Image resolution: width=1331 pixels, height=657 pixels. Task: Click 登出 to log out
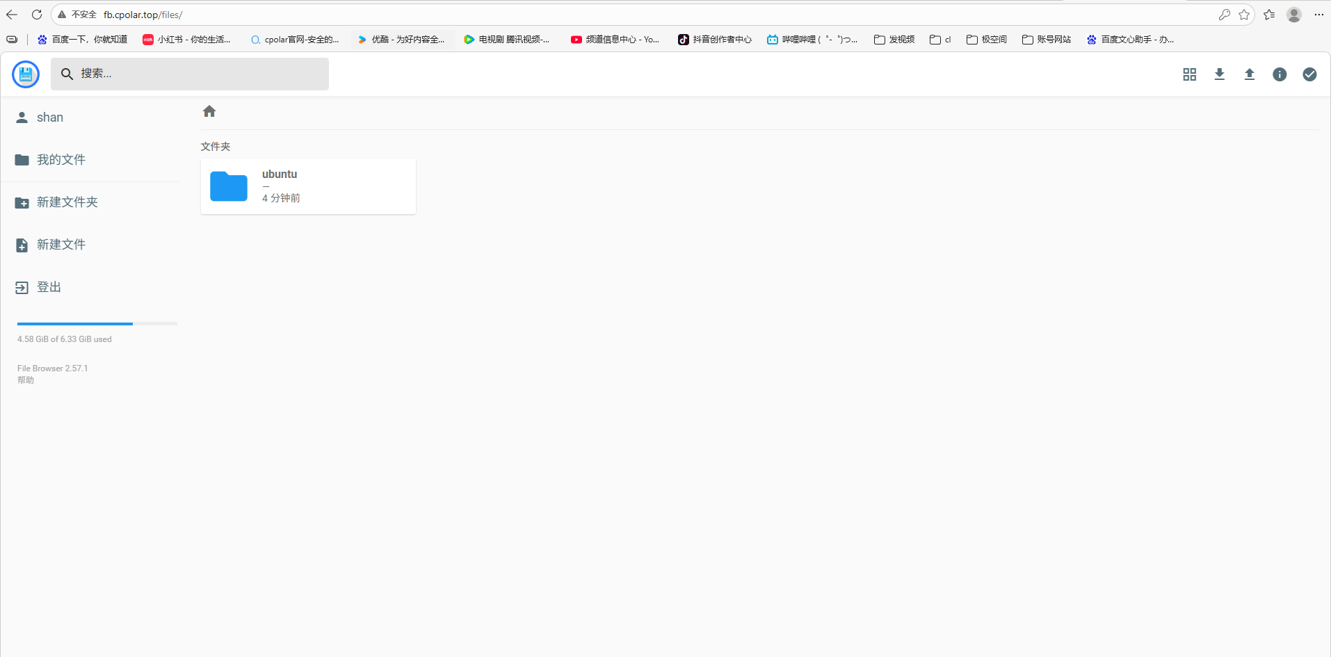click(x=49, y=287)
